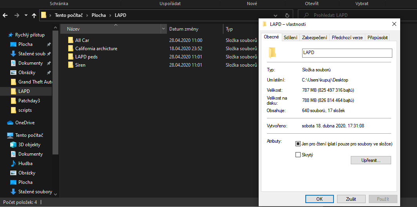417x207 pixels.
Task: Open recent locations dropdown arrow
Action: 26,15
